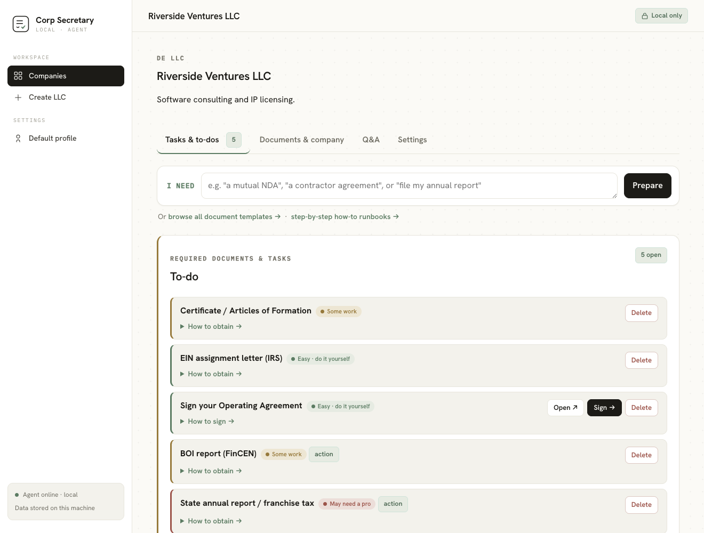This screenshot has height=533, width=704.
Task: Click the lock icon in the Local only badge
Action: click(x=645, y=16)
